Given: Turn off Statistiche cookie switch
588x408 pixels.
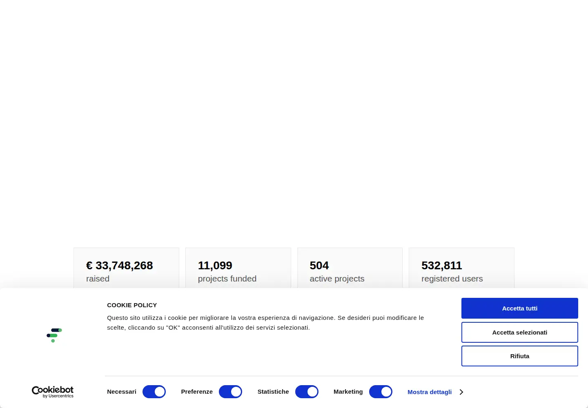Looking at the screenshot, I should (307, 392).
